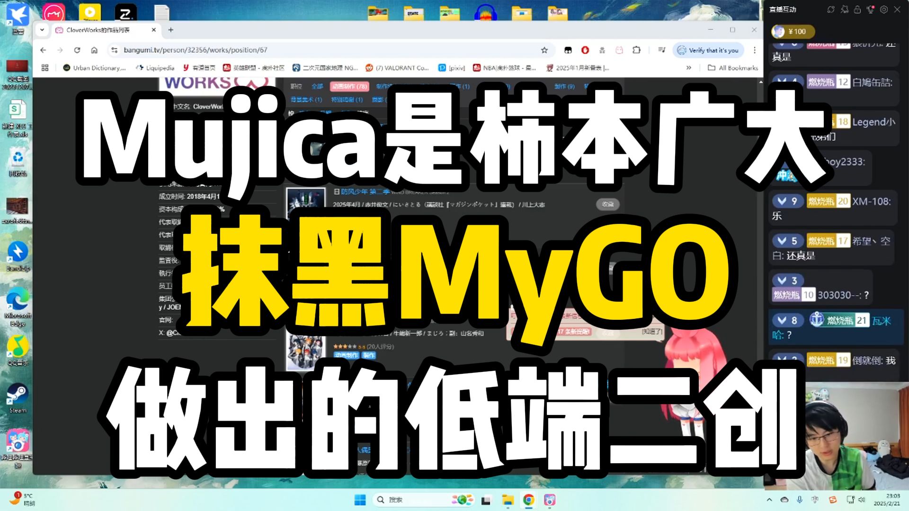Open the Bandizip desktop shortcut
Screen dimensions: 909x511
18,257
